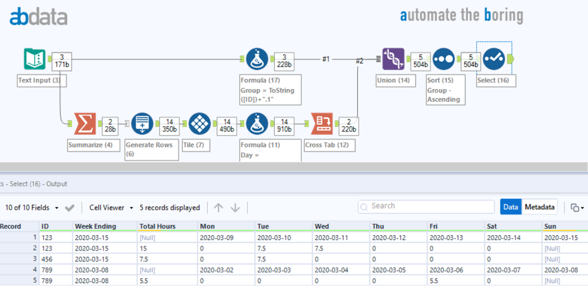
Task: Click the Week Ending column header
Action: pyautogui.click(x=105, y=226)
